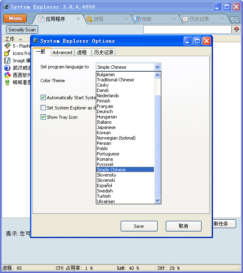Open the 一般 options tab
Screen dimensions: 243x273
point(41,52)
